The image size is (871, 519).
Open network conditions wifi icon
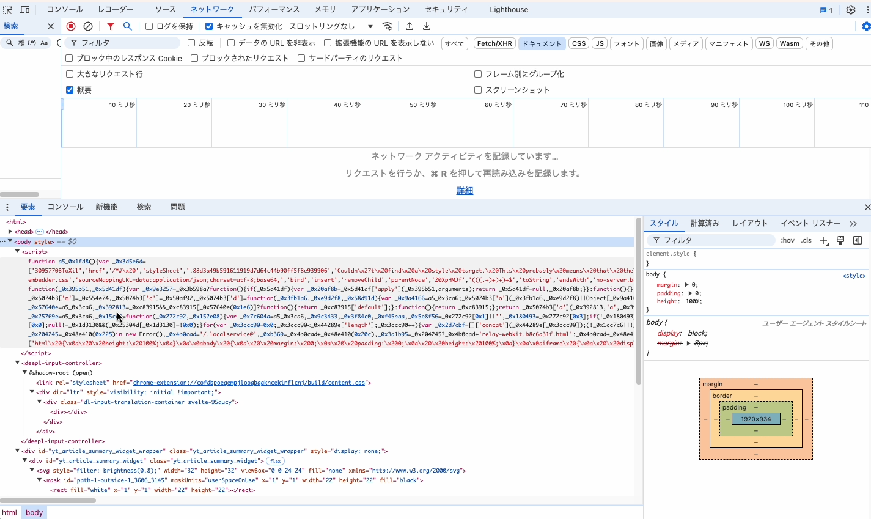(387, 26)
